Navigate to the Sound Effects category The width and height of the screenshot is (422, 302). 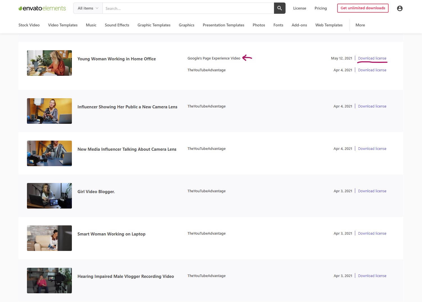pos(117,25)
